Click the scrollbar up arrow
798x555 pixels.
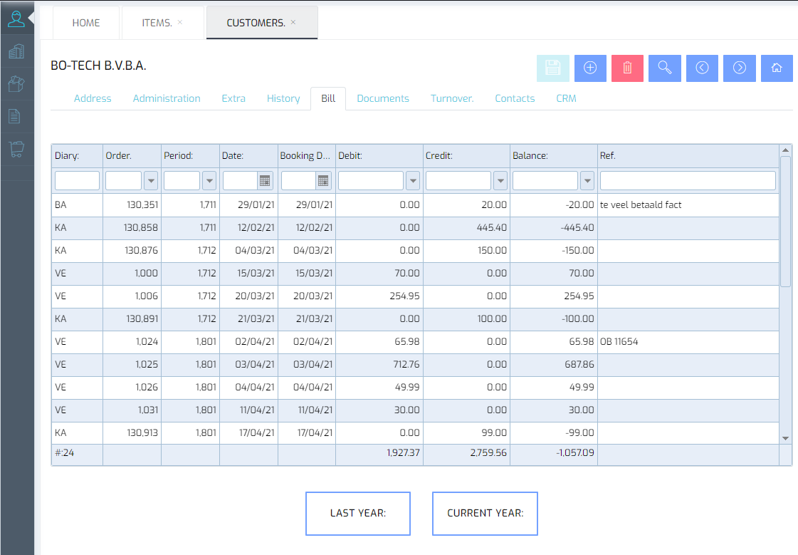(785, 150)
